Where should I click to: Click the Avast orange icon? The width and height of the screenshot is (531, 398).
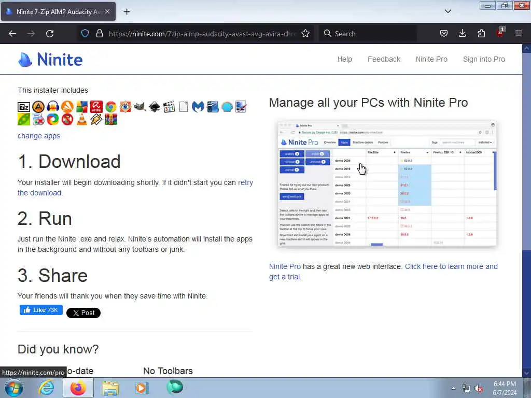67,107
